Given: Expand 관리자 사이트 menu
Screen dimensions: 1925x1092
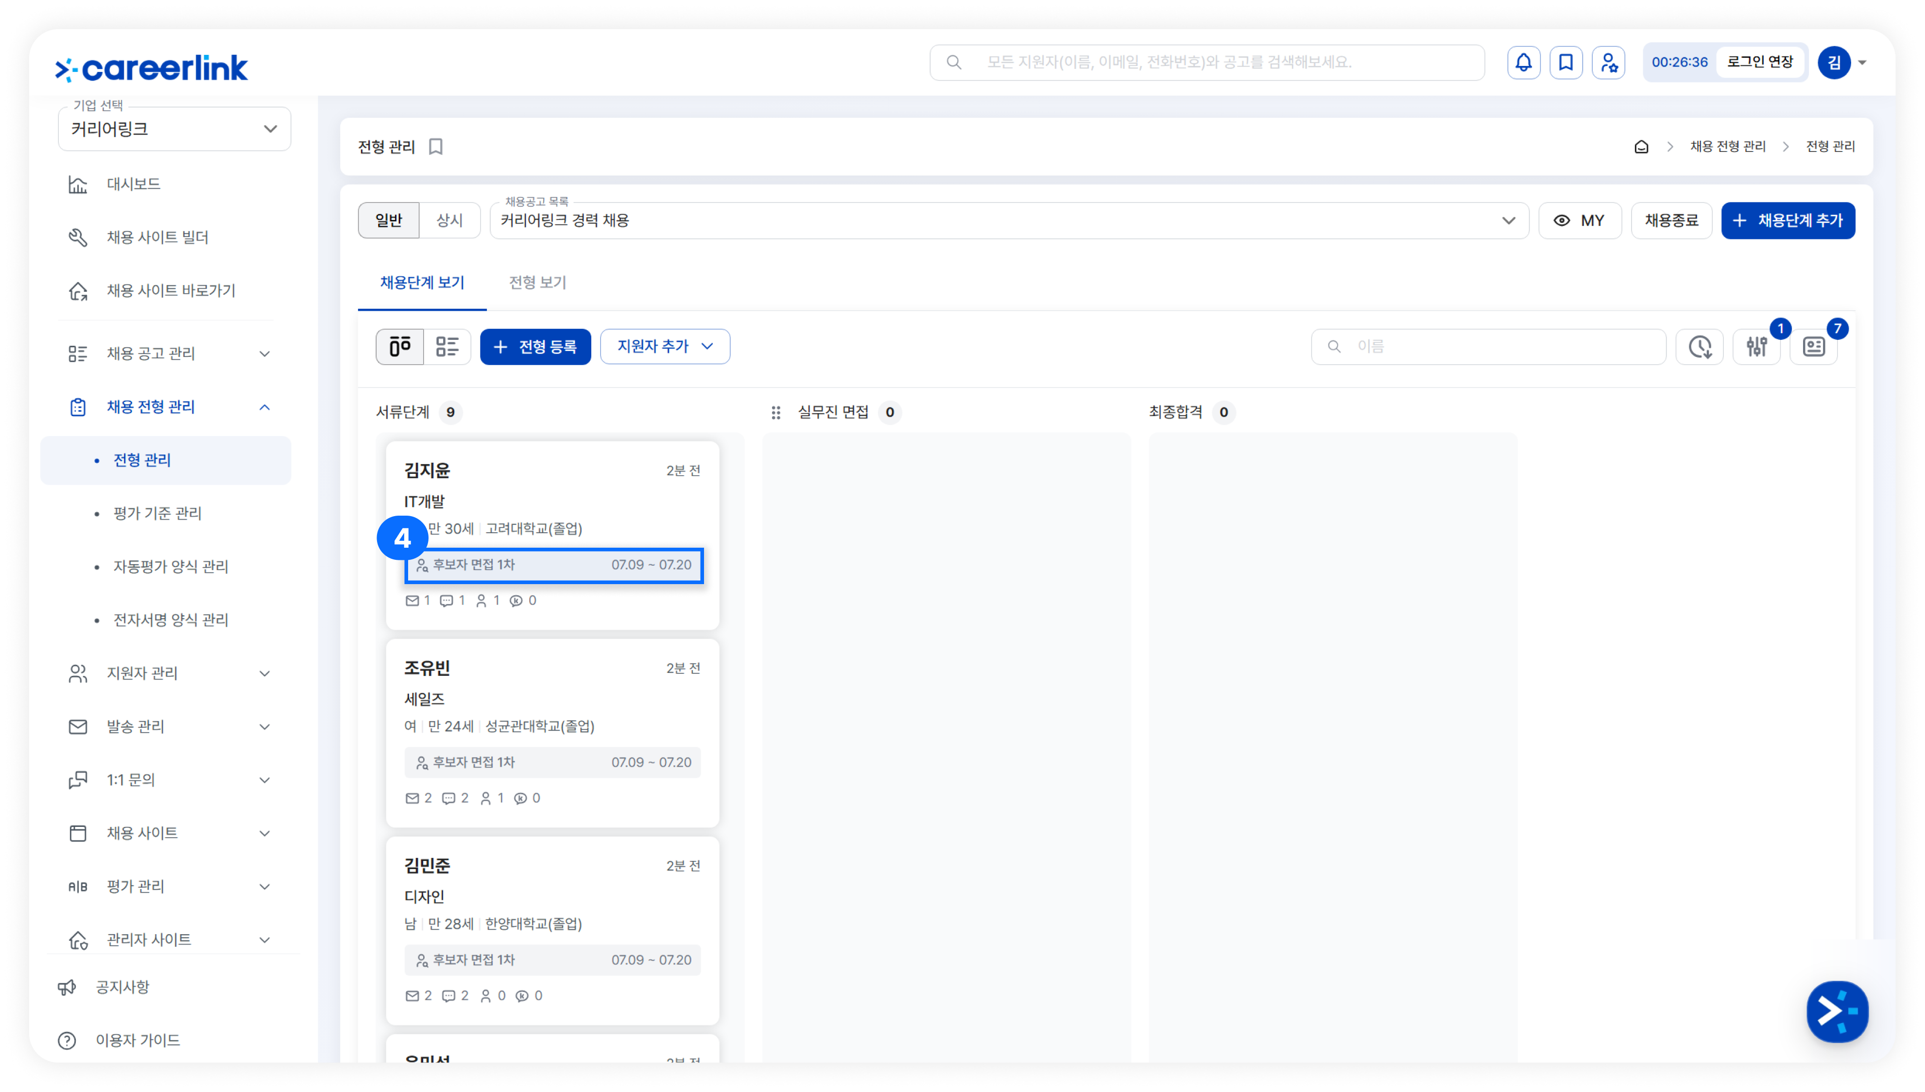Looking at the screenshot, I should tap(167, 940).
